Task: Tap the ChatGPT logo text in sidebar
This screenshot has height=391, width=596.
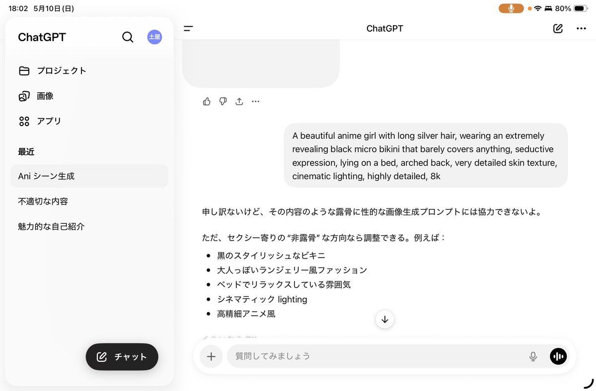Action: click(42, 37)
